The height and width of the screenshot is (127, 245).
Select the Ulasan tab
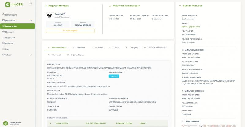(115, 48)
